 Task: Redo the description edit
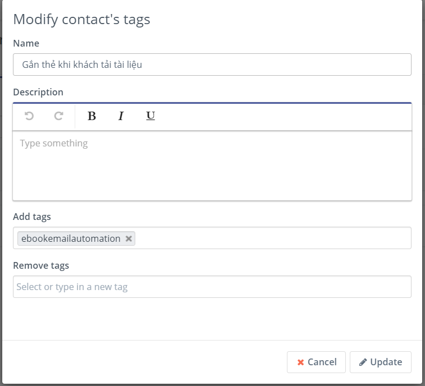58,116
